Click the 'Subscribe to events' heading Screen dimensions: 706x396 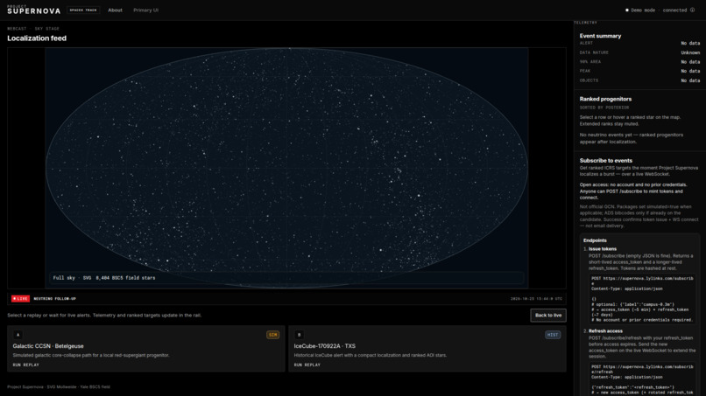point(605,161)
